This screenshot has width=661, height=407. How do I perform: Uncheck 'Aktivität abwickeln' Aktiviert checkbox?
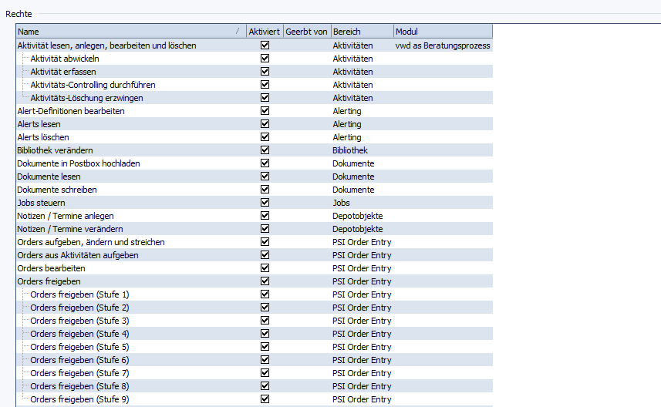[x=265, y=59]
